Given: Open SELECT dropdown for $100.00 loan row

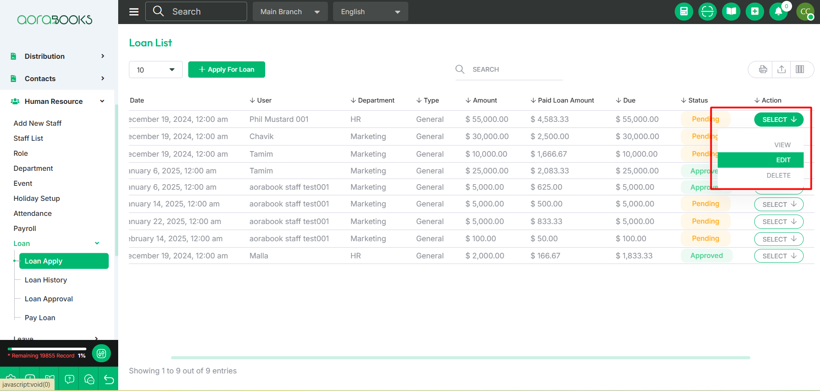Looking at the screenshot, I should [x=779, y=239].
